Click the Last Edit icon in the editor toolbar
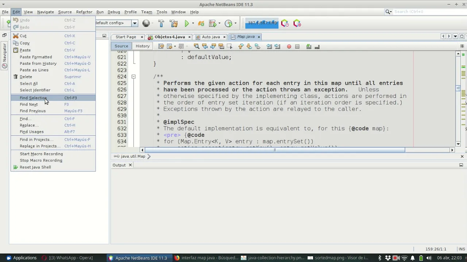467x262 pixels. pyautogui.click(x=161, y=46)
